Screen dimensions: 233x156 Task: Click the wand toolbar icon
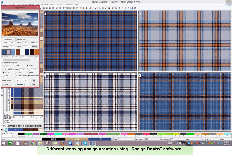[106, 8]
